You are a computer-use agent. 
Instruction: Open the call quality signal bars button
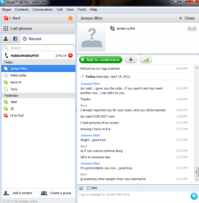(x=146, y=60)
